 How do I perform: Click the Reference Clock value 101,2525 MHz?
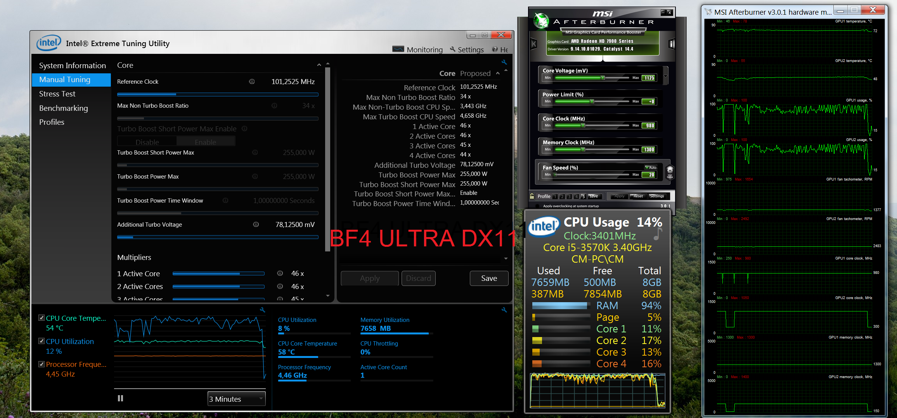293,82
